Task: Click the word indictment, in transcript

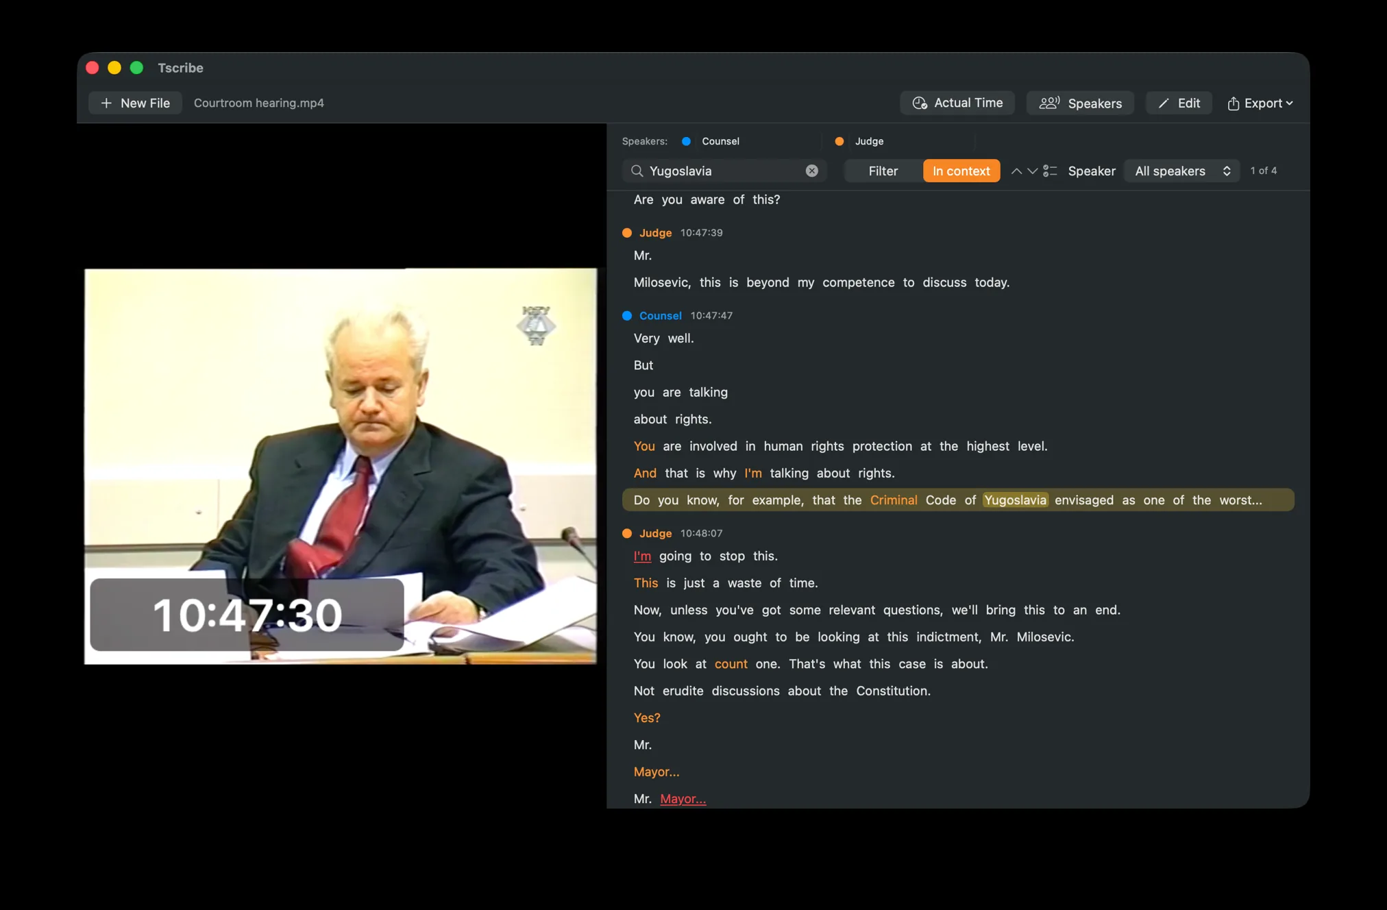Action: tap(948, 637)
